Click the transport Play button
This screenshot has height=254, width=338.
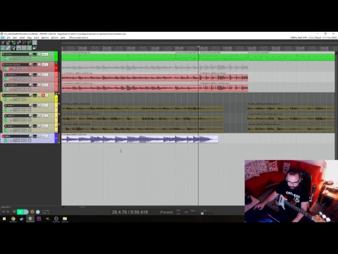tap(20, 212)
